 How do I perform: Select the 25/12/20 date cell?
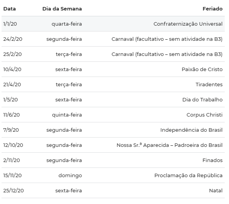[14, 191]
